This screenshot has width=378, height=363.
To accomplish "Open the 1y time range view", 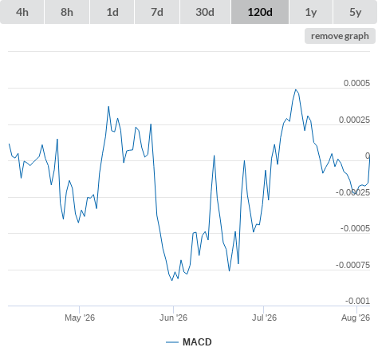I will 311,12.
